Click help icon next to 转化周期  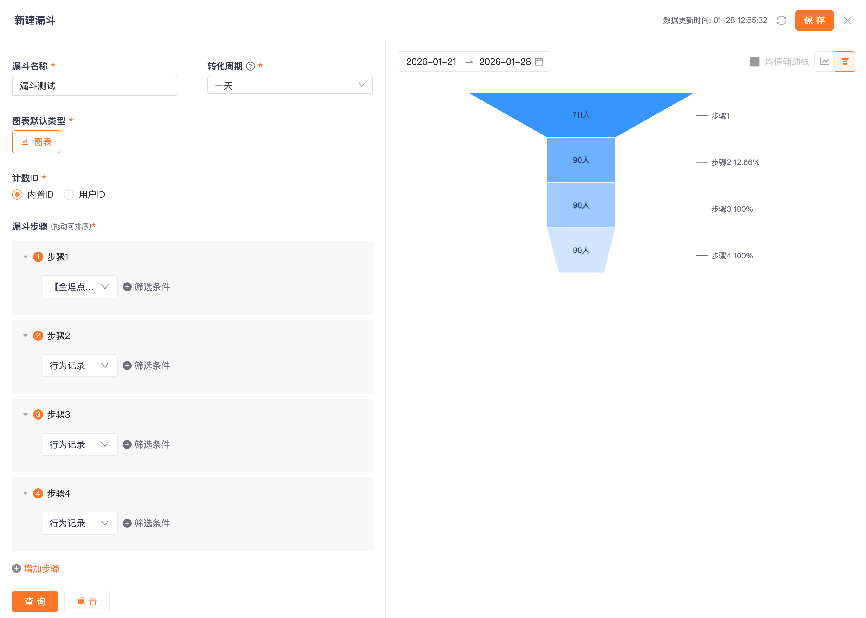tap(251, 66)
